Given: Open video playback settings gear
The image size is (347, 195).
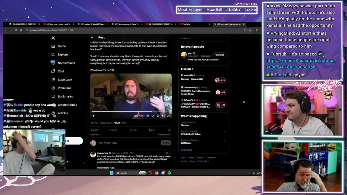Looking at the screenshot, I should pos(158,116).
